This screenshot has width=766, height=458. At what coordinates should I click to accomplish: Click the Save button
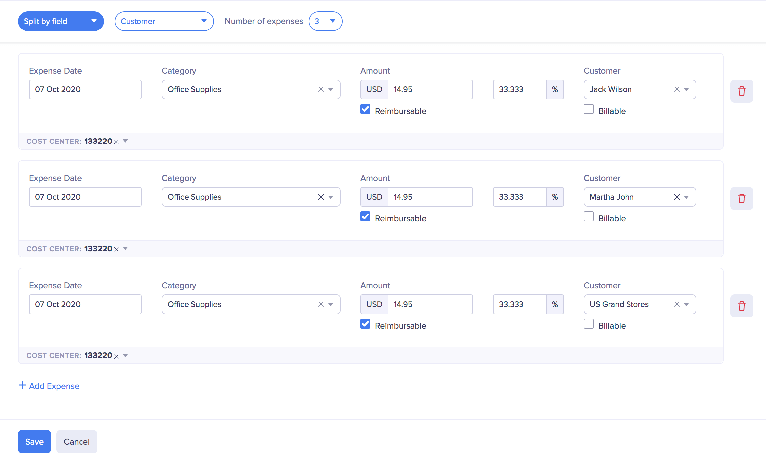coord(34,442)
